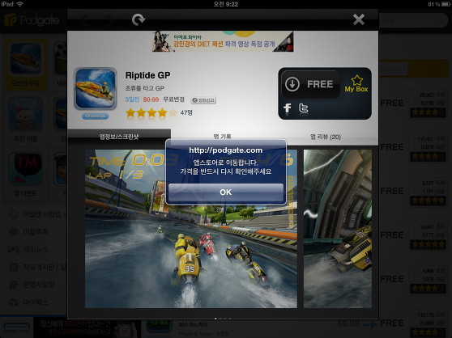Tap the 3일전 date label
Viewport: 452px width, 338px height.
tap(132, 99)
